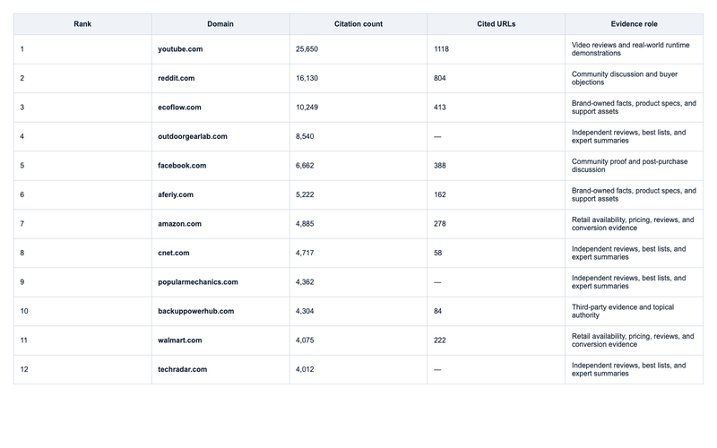717x448 pixels.
Task: Click rank number 12
Action: tap(24, 369)
